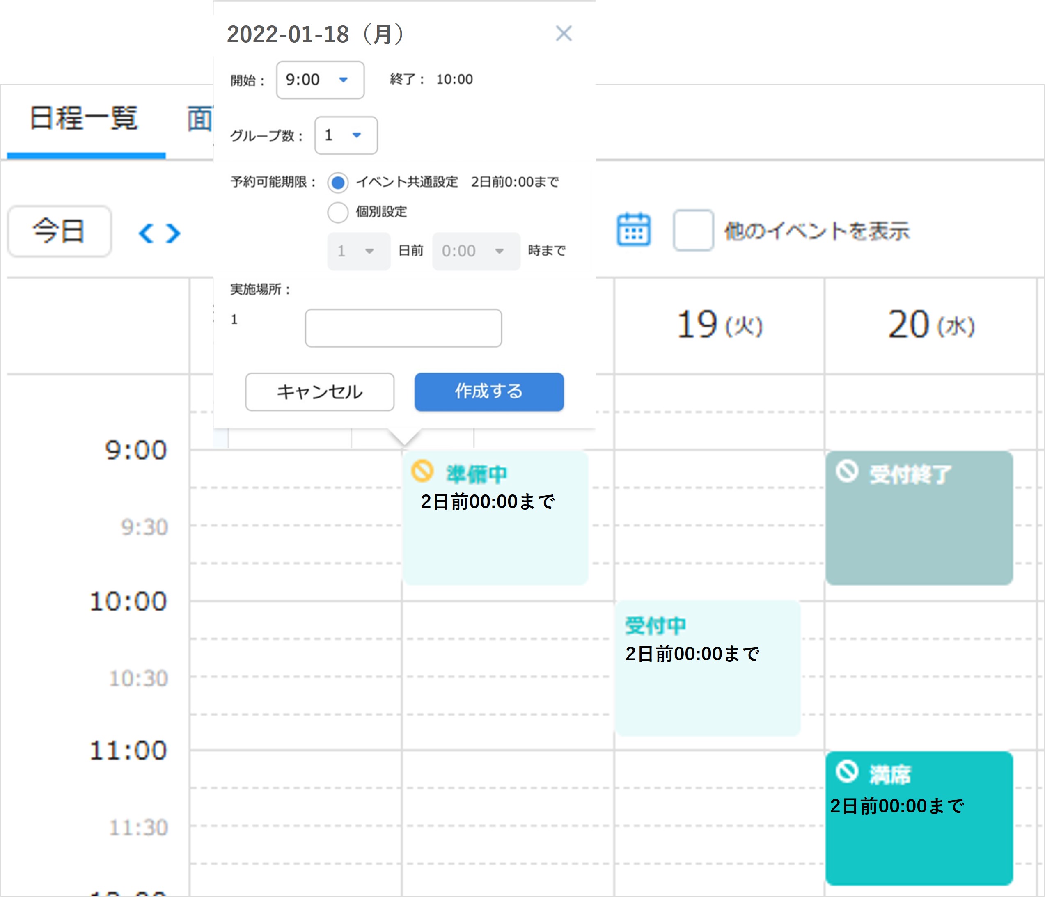Click the キャンセル button
The image size is (1045, 897).
(x=320, y=392)
